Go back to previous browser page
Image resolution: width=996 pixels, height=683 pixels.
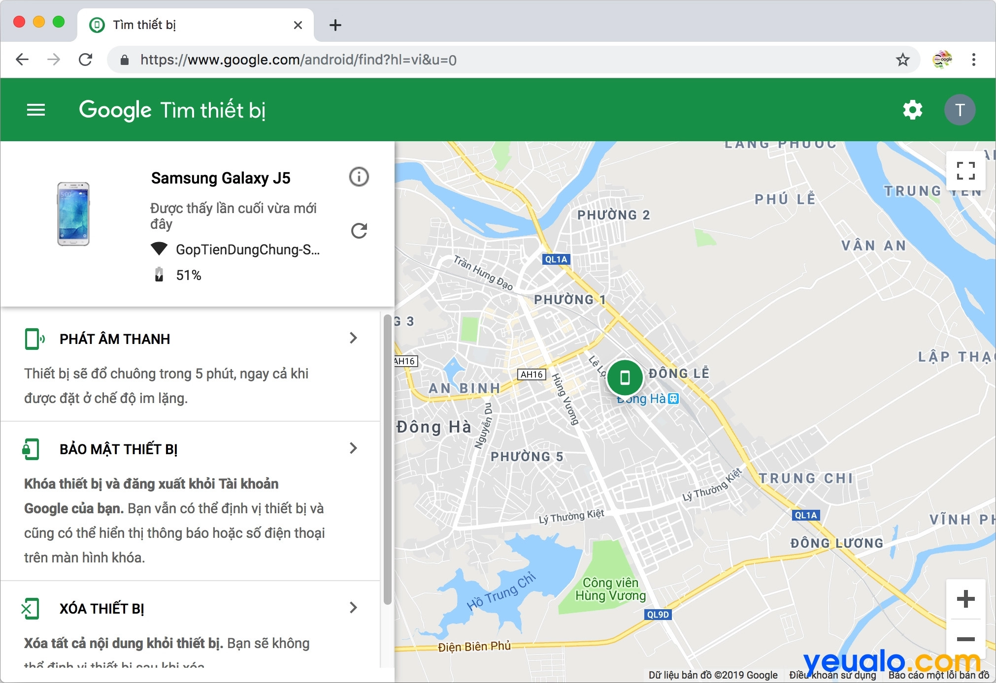click(x=22, y=60)
